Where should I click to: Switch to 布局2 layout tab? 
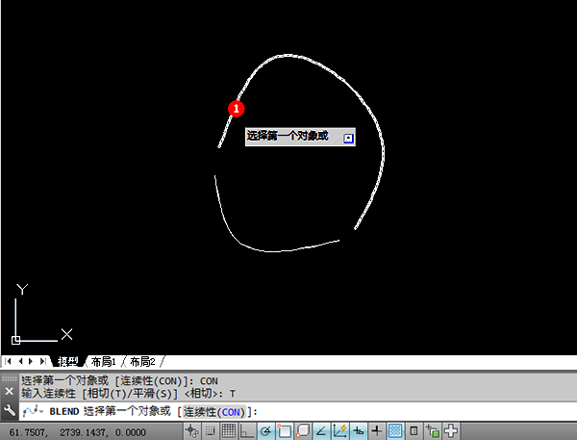142,362
